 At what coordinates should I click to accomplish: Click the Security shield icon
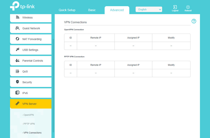17,82
